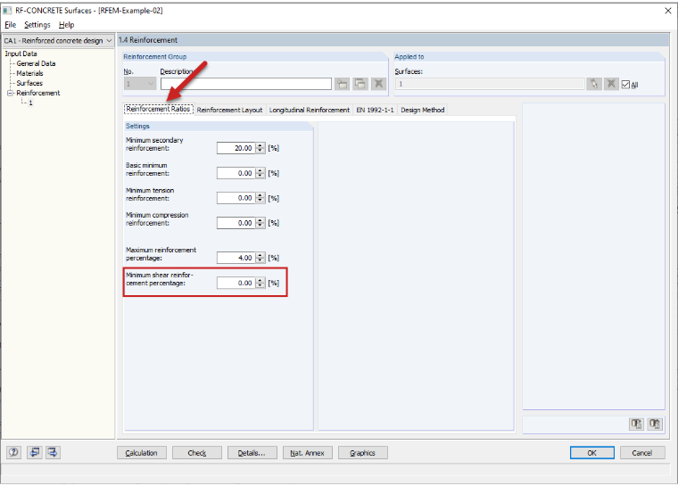
Task: Click the Surfaces input field
Action: 490,84
